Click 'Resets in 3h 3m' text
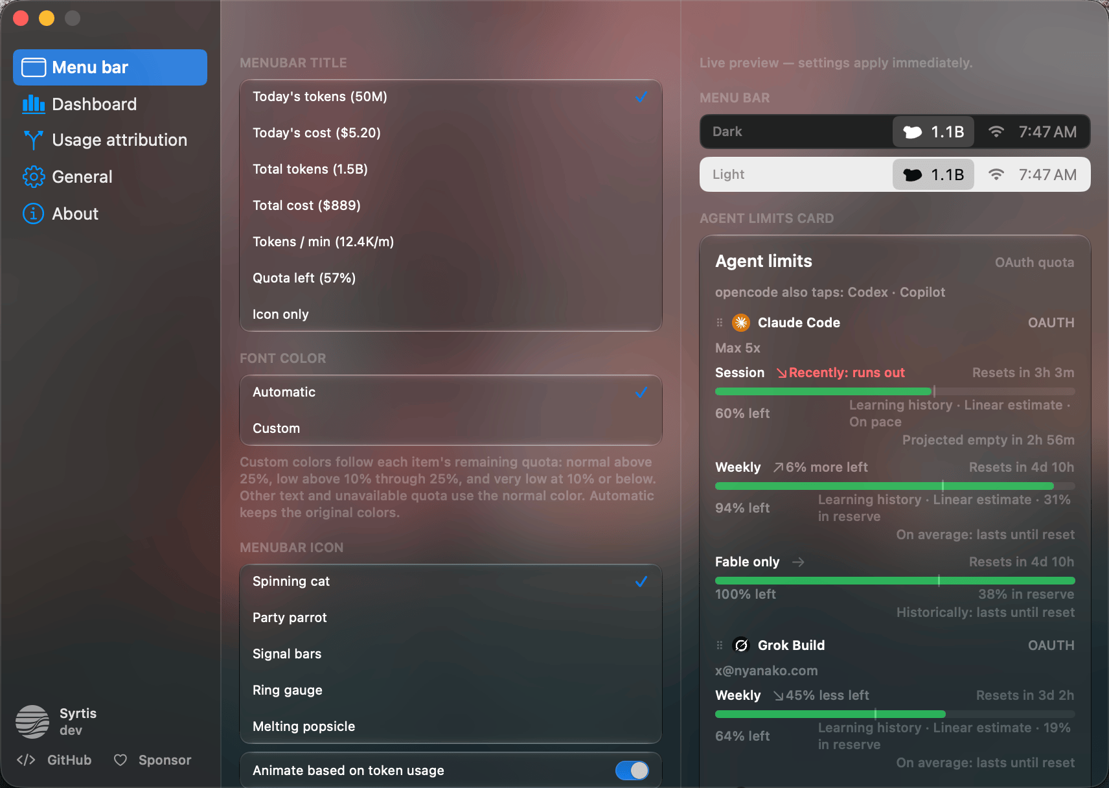The width and height of the screenshot is (1109, 788). 1023,373
